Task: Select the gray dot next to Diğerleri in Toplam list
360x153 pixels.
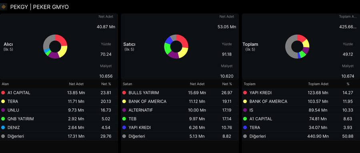Action: click(x=245, y=136)
